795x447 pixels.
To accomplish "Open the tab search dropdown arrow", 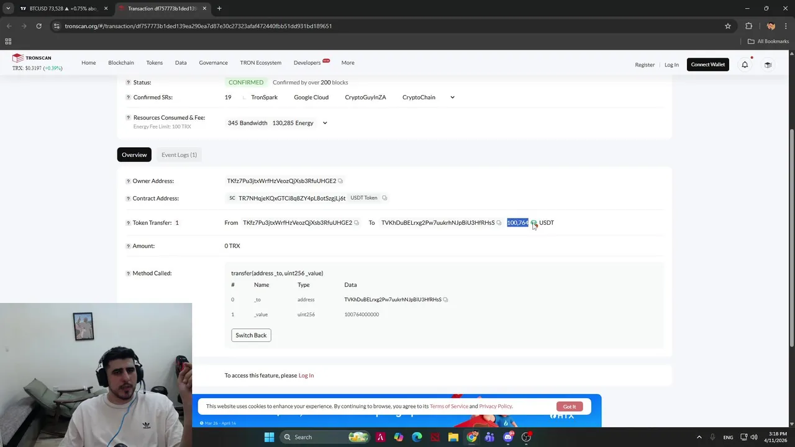I will coord(8,9).
